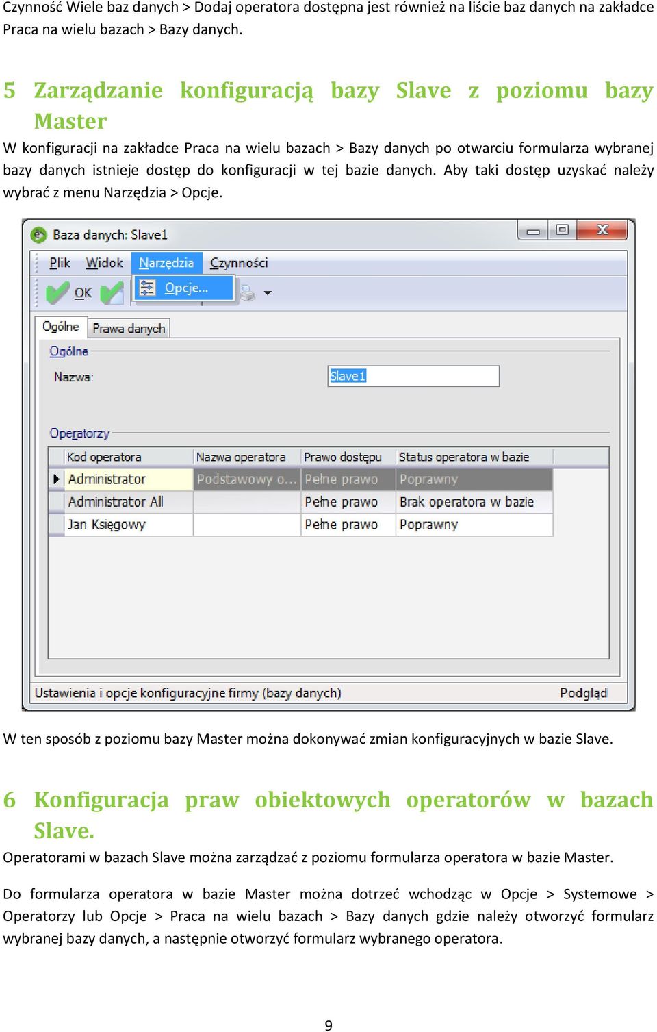Maximize the Baza danych: Slave1 window
This screenshot has height=1032, width=657.
pos(562,230)
